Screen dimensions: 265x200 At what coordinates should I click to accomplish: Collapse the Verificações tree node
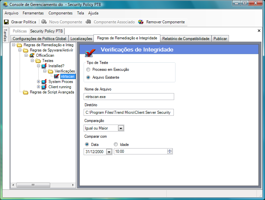45,71
